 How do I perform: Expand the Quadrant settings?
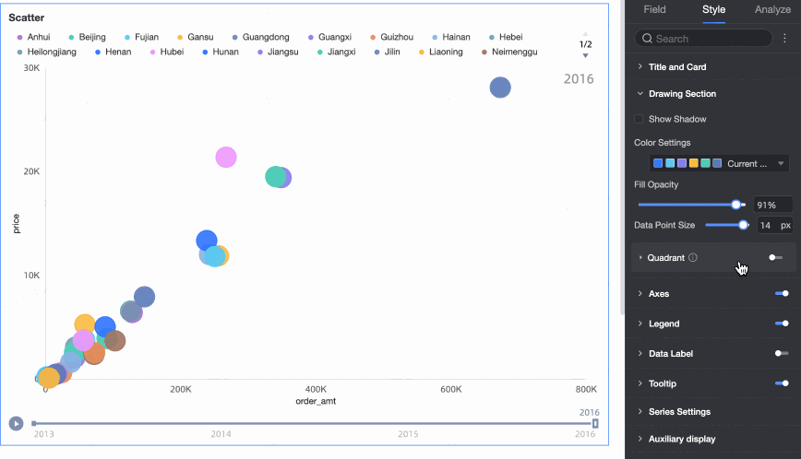tap(640, 257)
